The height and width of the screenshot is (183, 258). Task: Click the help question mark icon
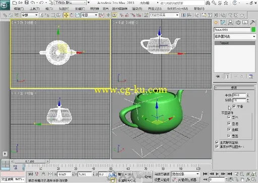pyautogui.click(x=235, y=3)
